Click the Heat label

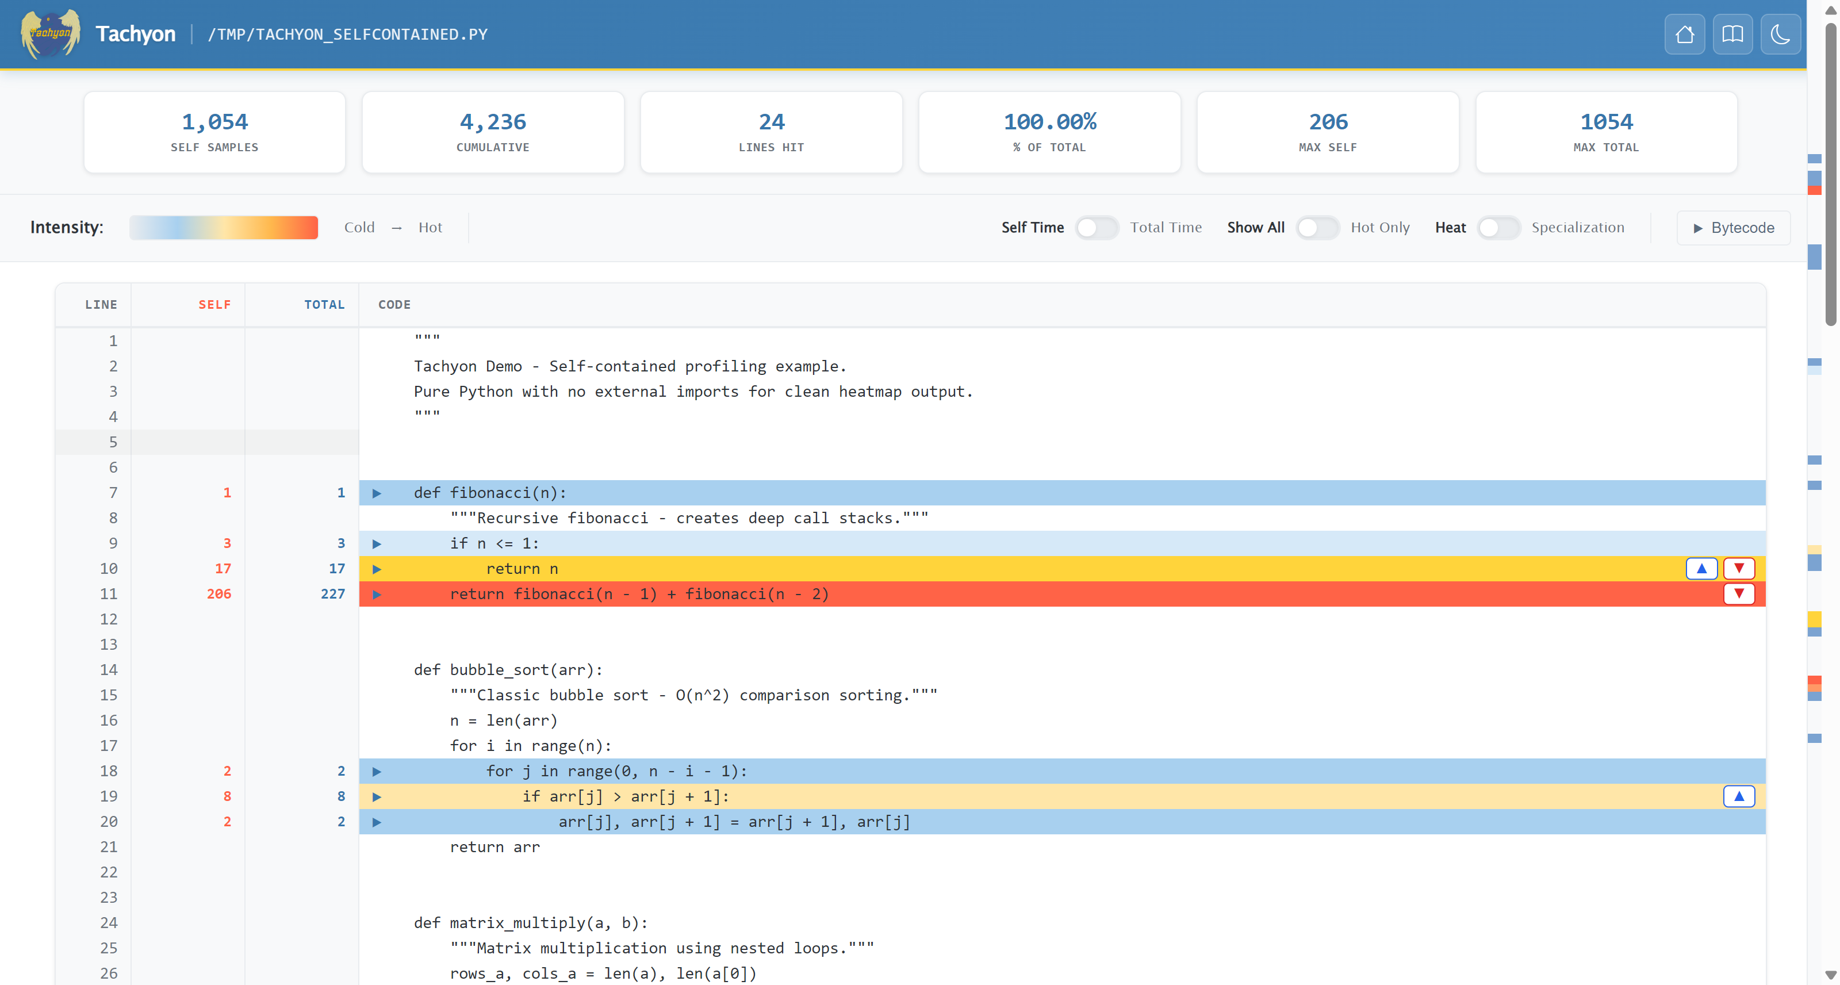pyautogui.click(x=1450, y=227)
